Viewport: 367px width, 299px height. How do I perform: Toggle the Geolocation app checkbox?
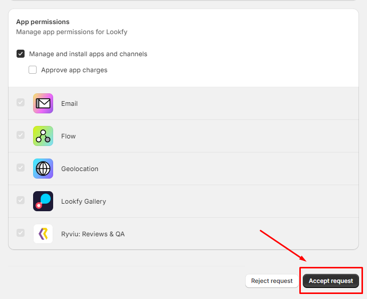coord(21,168)
